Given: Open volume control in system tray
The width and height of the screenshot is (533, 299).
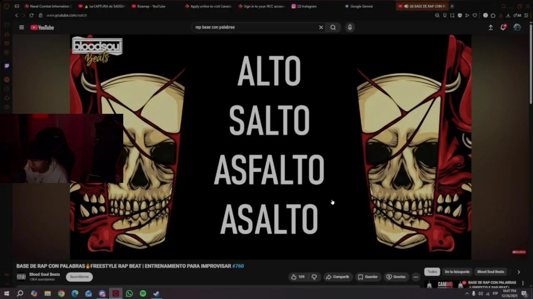Looking at the screenshot, I should 480,294.
